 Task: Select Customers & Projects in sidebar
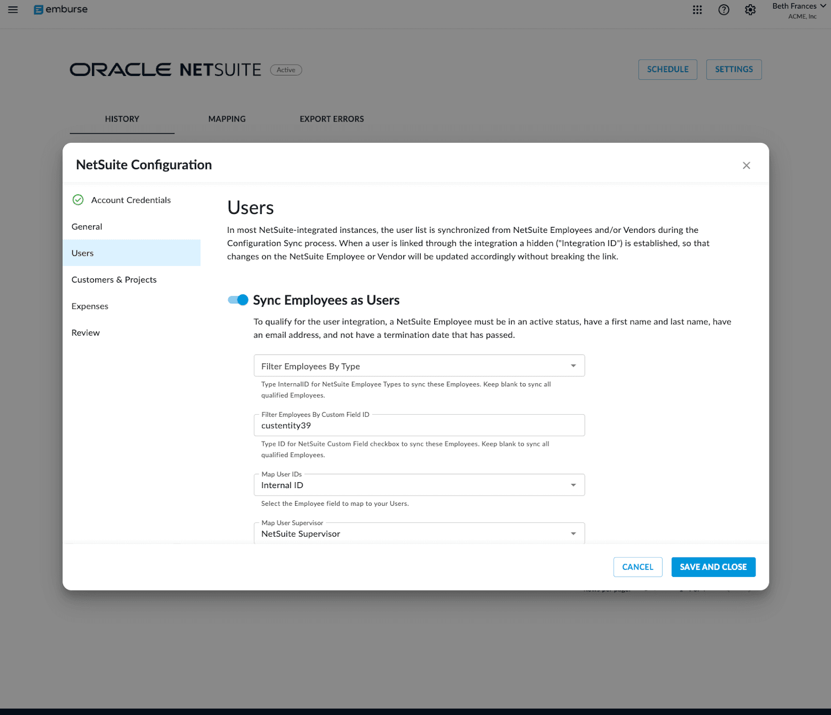pos(114,280)
